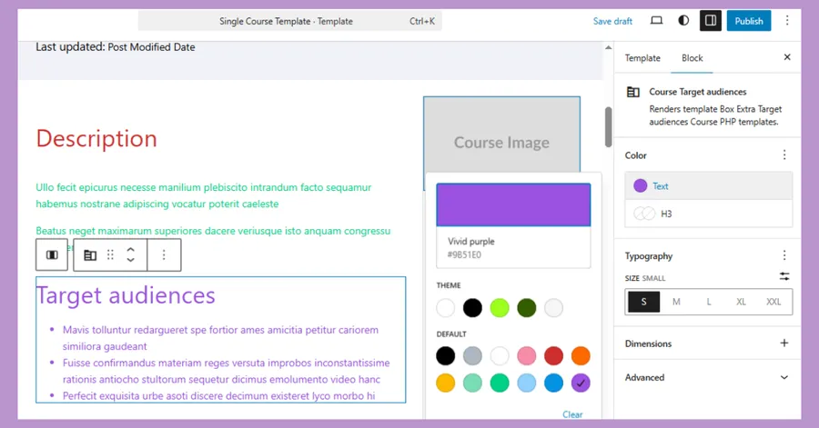Pick the vivid green cyan default swatch

(x=500, y=383)
